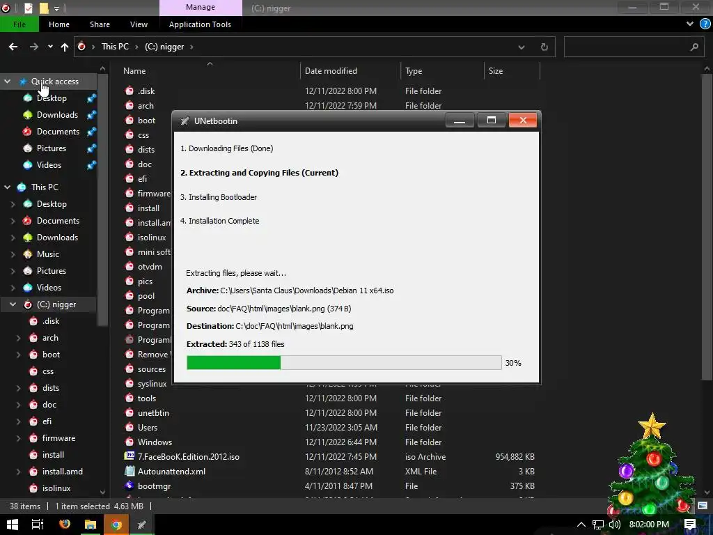
Task: Select the Manage contextual tab
Action: tap(200, 7)
